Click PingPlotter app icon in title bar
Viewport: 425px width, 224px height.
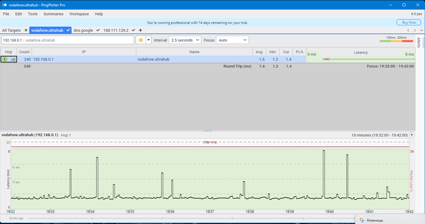[4, 5]
